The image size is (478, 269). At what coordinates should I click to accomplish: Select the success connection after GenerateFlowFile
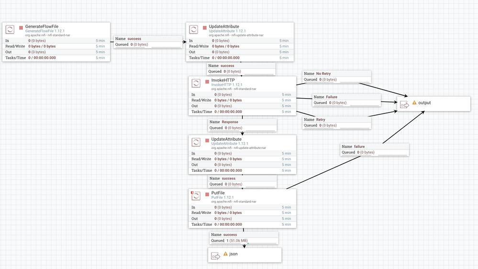tap(148, 42)
